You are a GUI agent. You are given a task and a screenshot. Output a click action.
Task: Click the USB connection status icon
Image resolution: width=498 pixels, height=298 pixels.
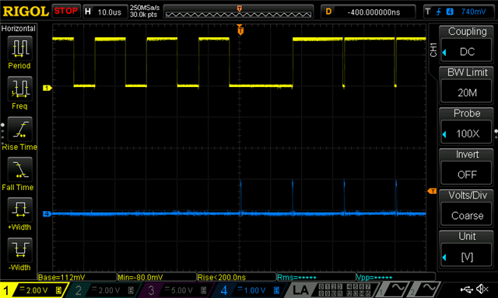coord(467,289)
